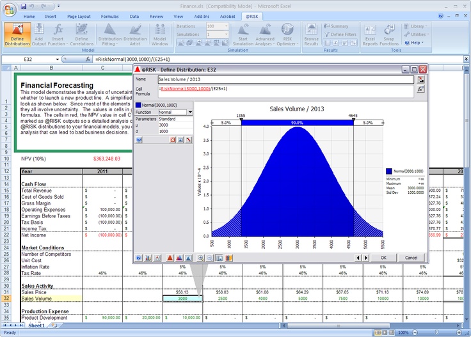The width and height of the screenshot is (471, 337).
Task: Expand the Library dropdown menu
Action: [415, 26]
